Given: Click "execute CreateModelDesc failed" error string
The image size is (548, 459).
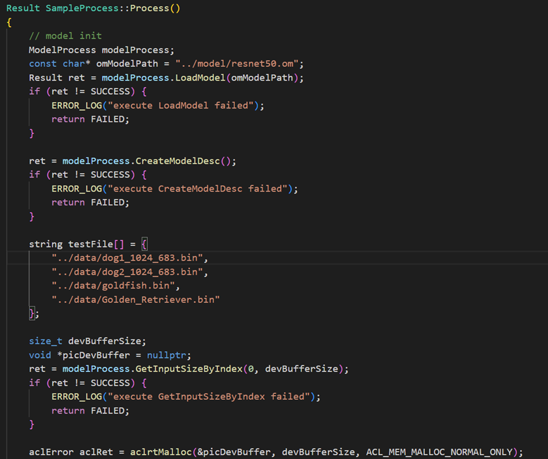Looking at the screenshot, I should pos(197,189).
